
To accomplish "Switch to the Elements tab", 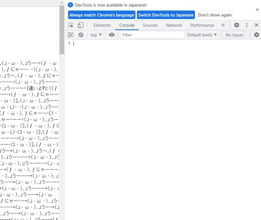I will tap(102, 25).
